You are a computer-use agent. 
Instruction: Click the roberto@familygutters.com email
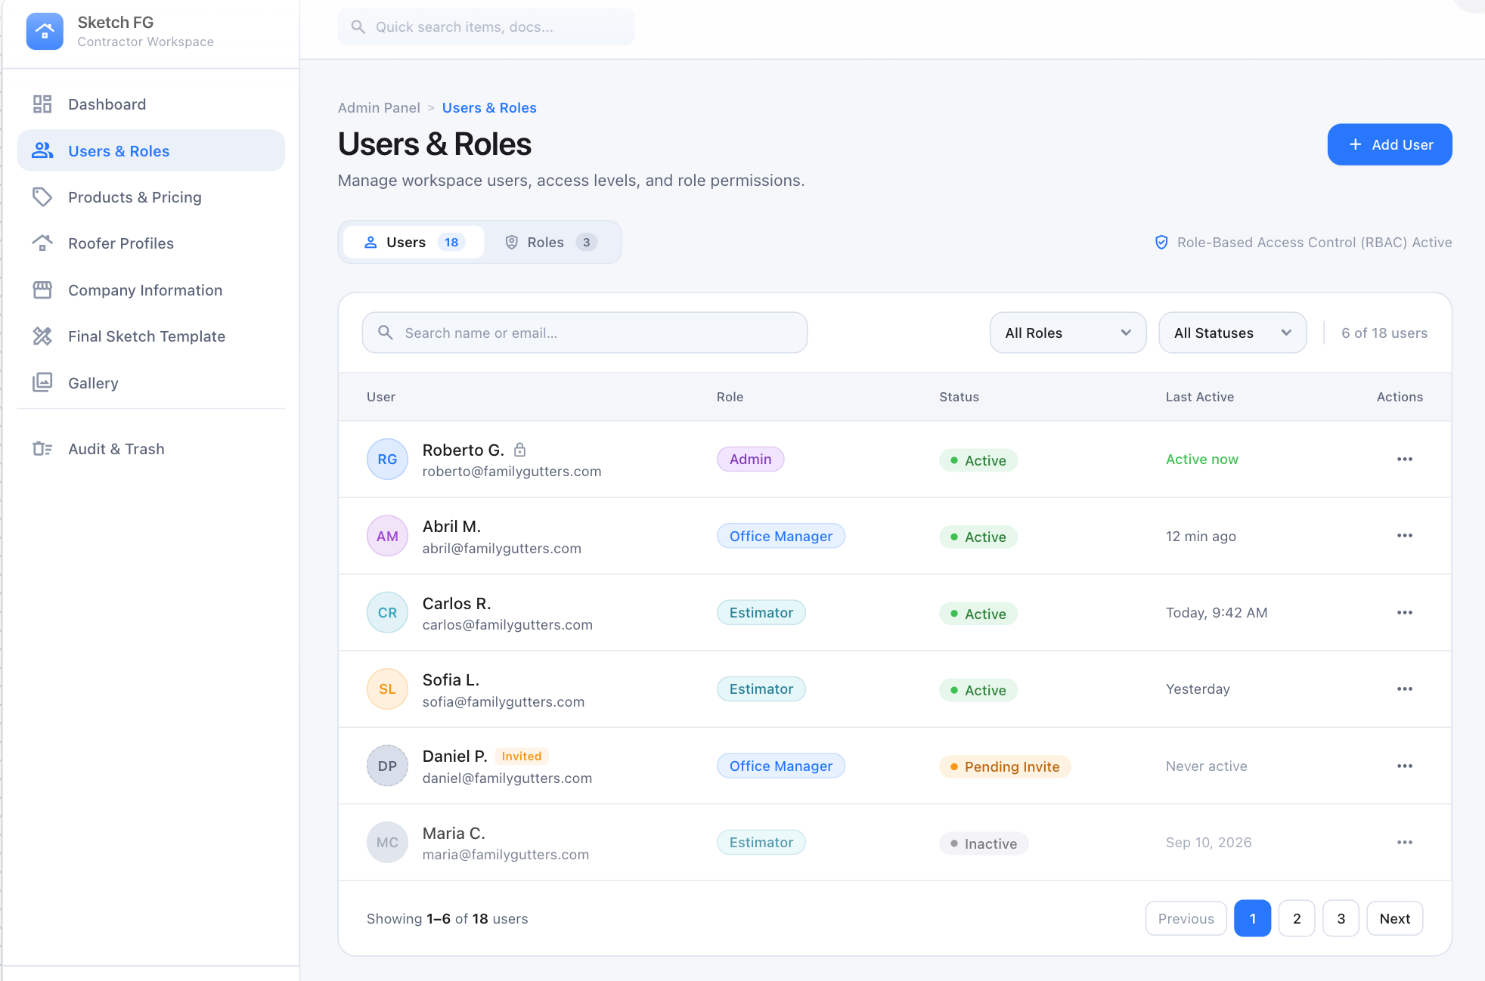512,471
